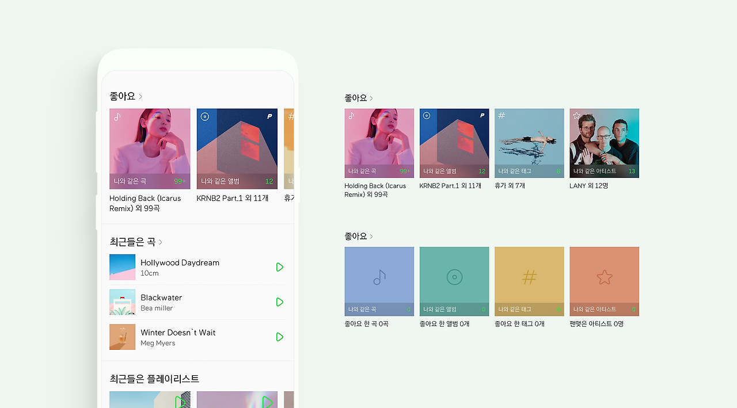Select the disc icon on the empty green album card

pyautogui.click(x=454, y=276)
